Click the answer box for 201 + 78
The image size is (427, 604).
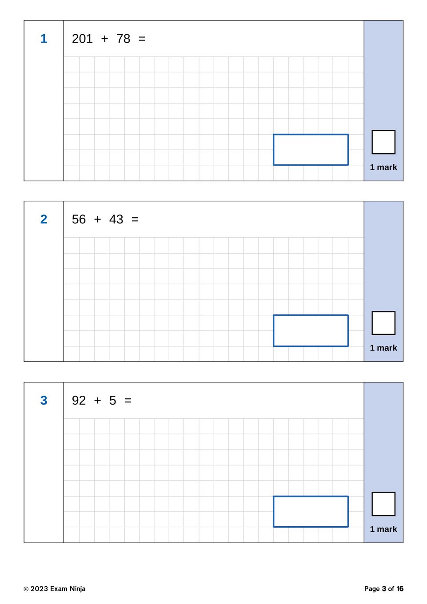point(311,150)
